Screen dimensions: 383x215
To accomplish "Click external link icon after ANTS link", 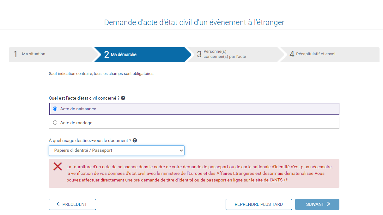I will tap(286, 180).
